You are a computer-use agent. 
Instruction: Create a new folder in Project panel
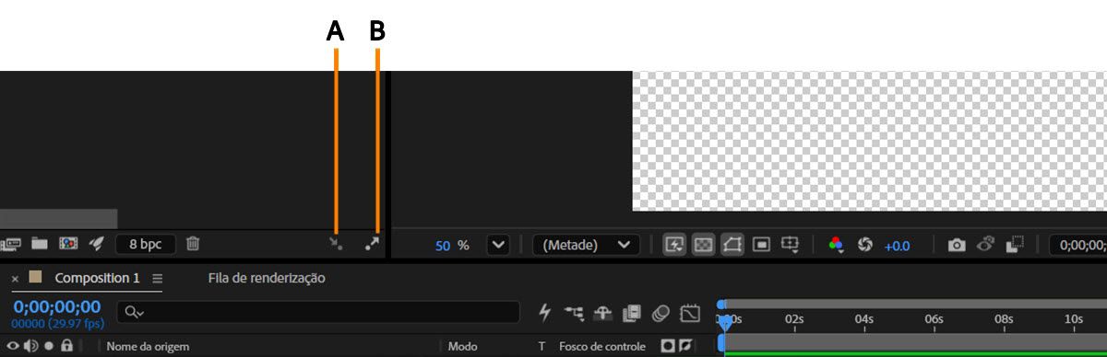tap(40, 244)
